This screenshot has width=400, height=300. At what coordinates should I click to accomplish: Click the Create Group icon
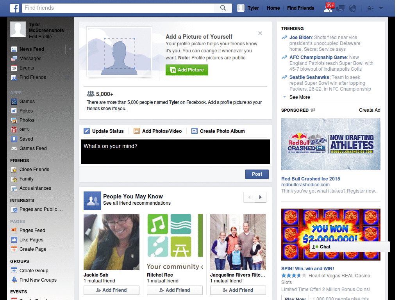tap(14, 270)
